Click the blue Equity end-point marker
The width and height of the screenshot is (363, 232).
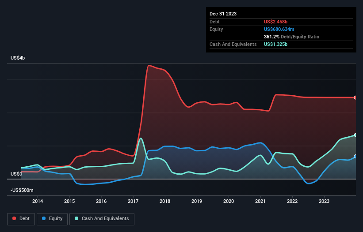pyautogui.click(x=355, y=157)
